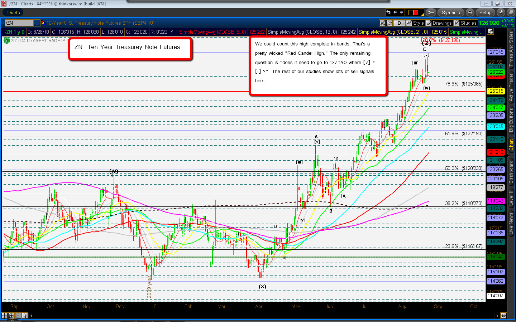This screenshot has width=516, height=322.
Task: Click the wrench button beside Symbols
Action: [x=431, y=13]
